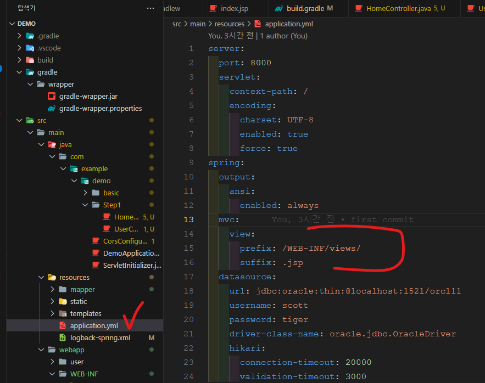Open ServletInitializer.j... file

[132, 265]
